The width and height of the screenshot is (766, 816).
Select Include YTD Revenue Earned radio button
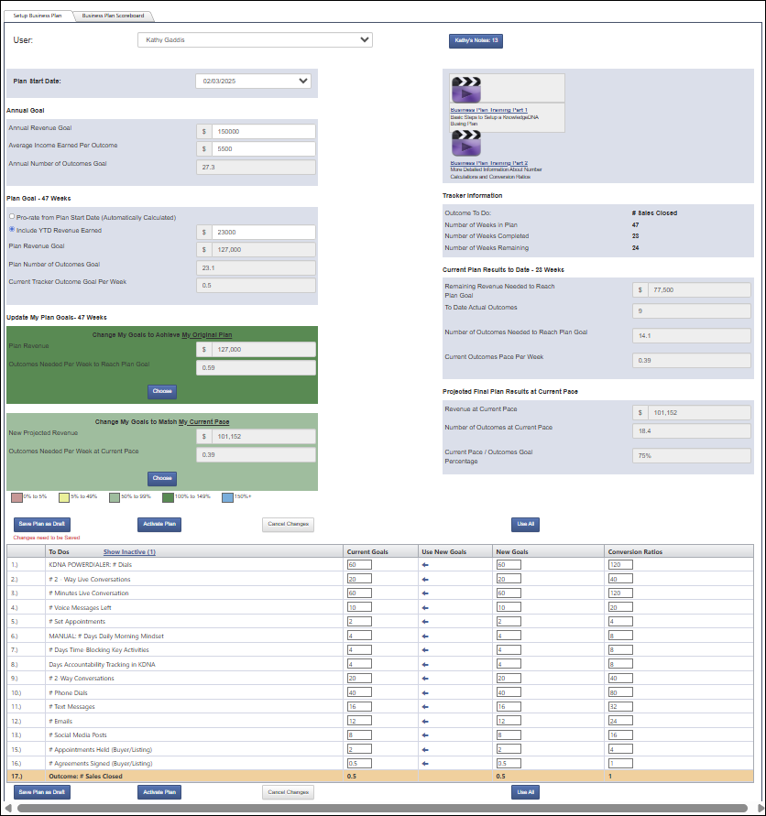[11, 231]
